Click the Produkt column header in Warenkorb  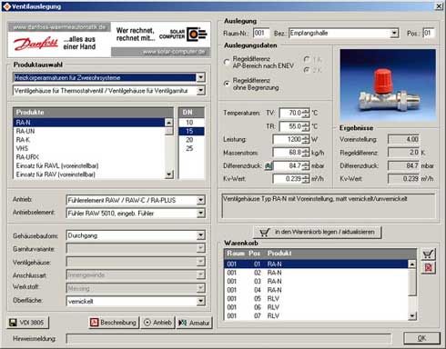pyautogui.click(x=279, y=254)
